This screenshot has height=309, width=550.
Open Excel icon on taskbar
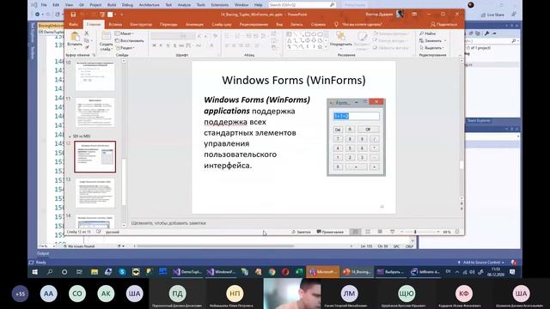pos(299,272)
